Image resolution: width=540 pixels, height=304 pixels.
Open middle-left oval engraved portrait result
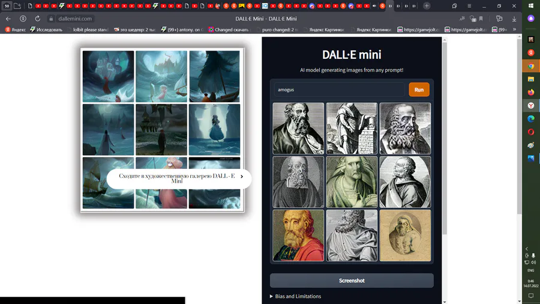[x=298, y=182]
